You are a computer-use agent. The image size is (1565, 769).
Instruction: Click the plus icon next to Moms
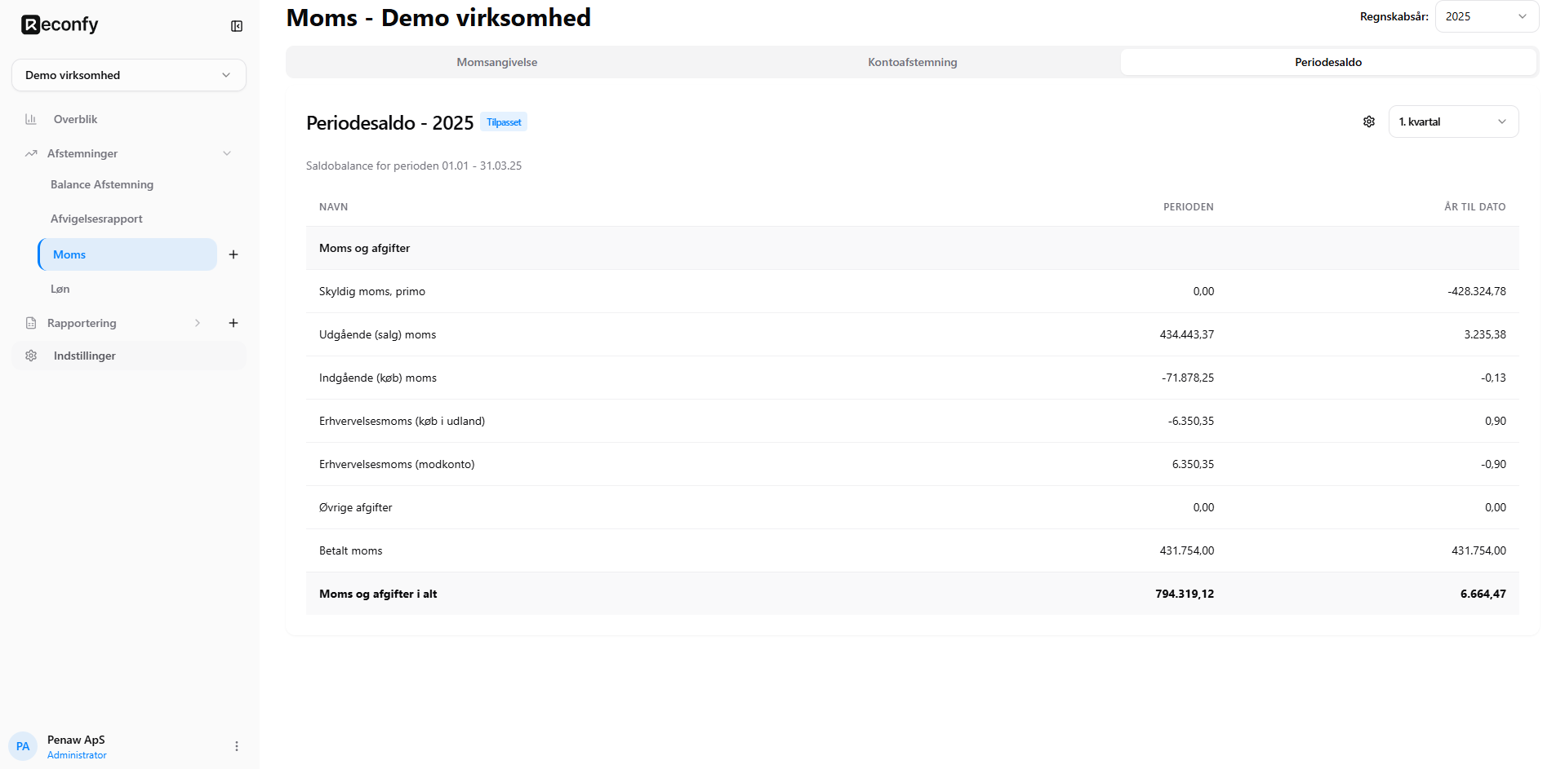pos(233,254)
